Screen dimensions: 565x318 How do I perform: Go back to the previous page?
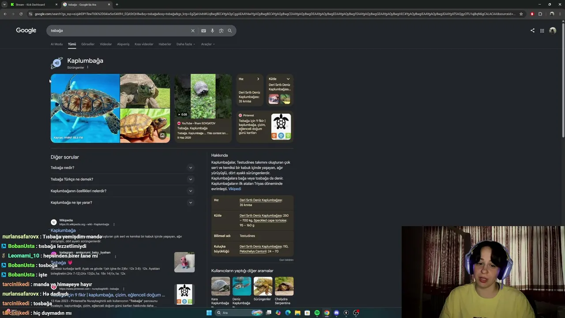pos(5,14)
